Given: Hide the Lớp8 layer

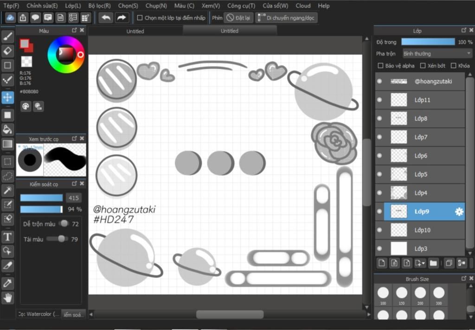Looking at the screenshot, I should (379, 118).
